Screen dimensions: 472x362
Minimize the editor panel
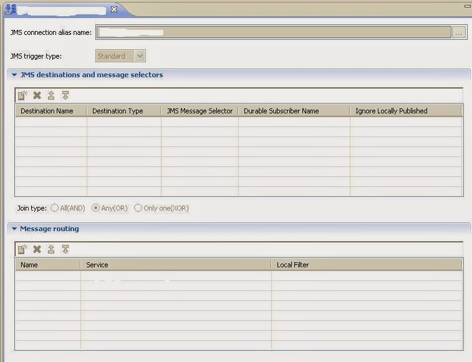(468, 6)
